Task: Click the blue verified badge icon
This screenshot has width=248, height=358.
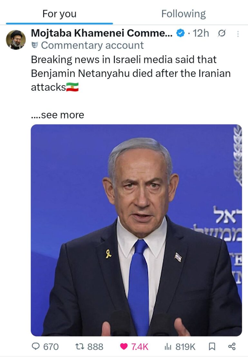Action: tap(181, 33)
